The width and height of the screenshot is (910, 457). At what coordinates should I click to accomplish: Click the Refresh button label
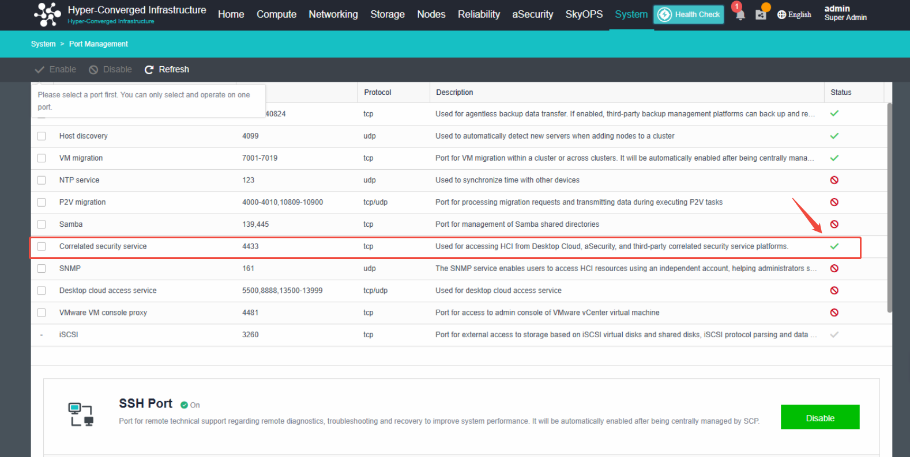pos(174,70)
